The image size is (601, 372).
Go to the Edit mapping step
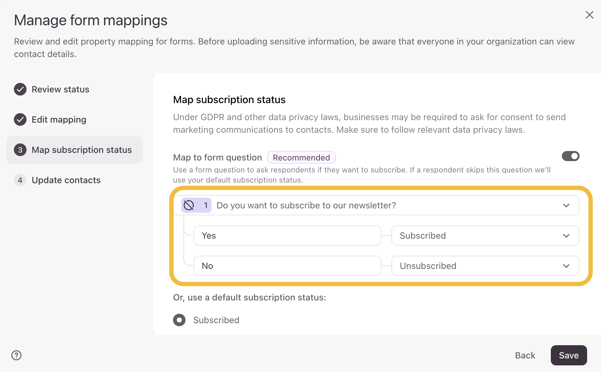pos(59,119)
